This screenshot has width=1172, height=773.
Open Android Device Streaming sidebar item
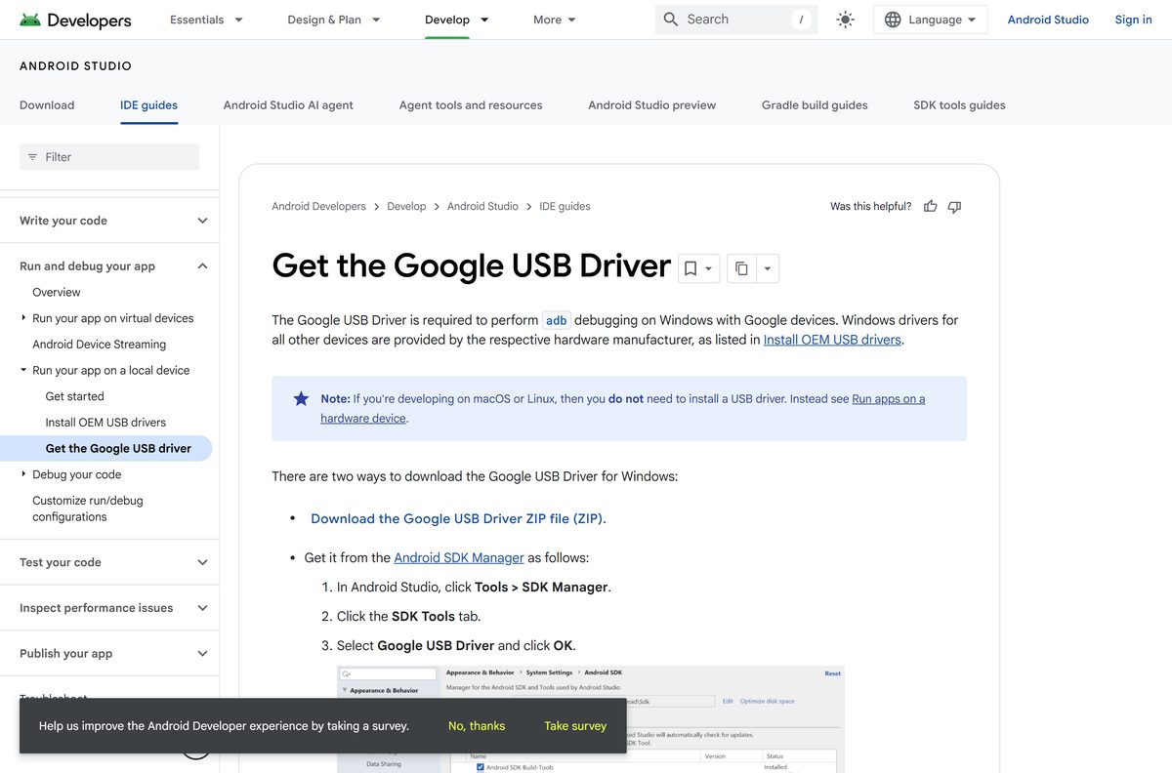point(99,345)
